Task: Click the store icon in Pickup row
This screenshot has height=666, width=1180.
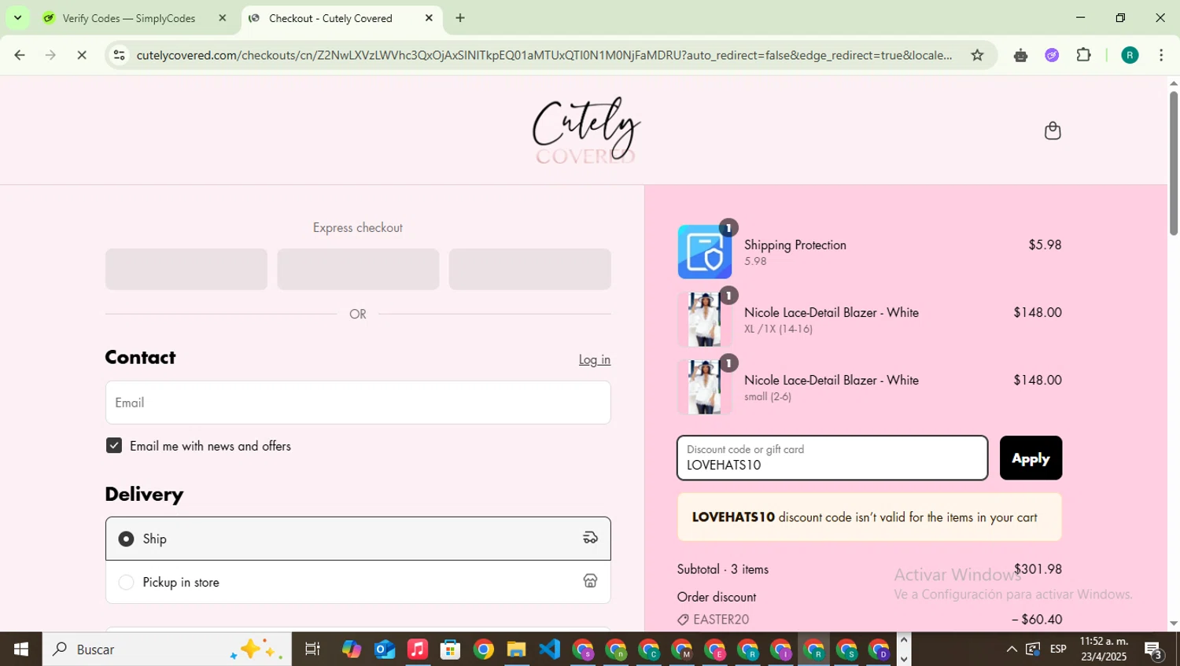Action: (590, 581)
